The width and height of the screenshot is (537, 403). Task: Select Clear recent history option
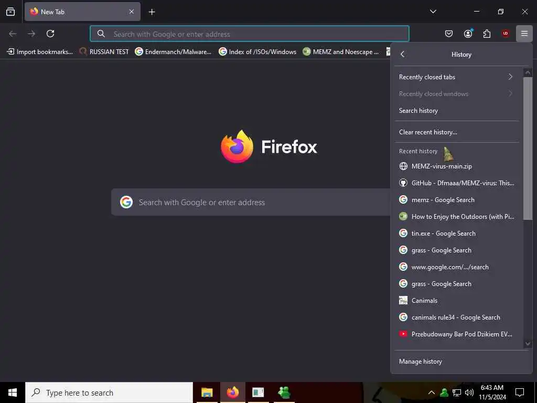[457, 132]
